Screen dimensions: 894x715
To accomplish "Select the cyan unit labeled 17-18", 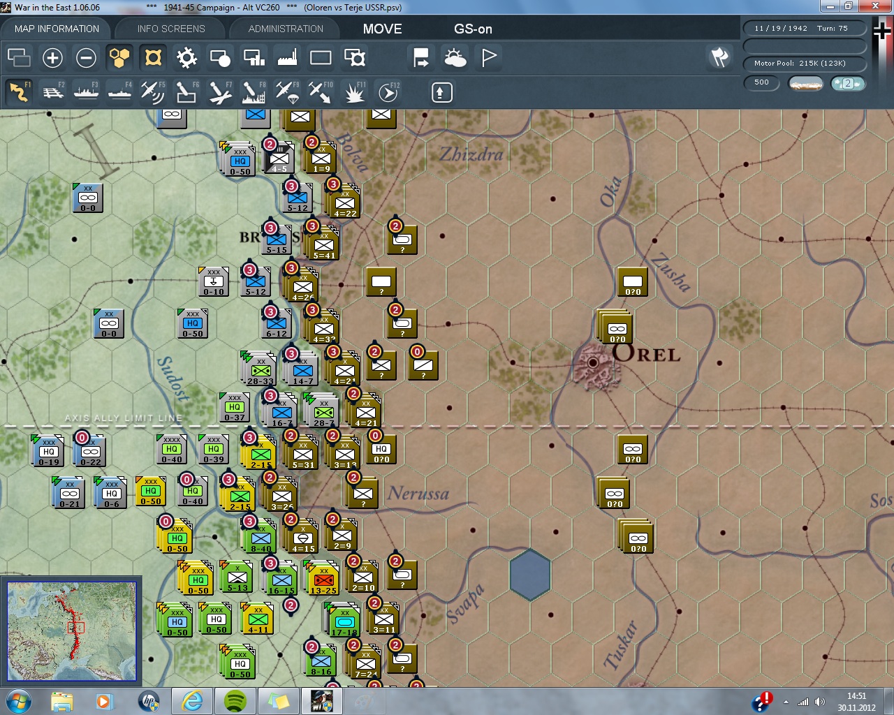I will [344, 619].
